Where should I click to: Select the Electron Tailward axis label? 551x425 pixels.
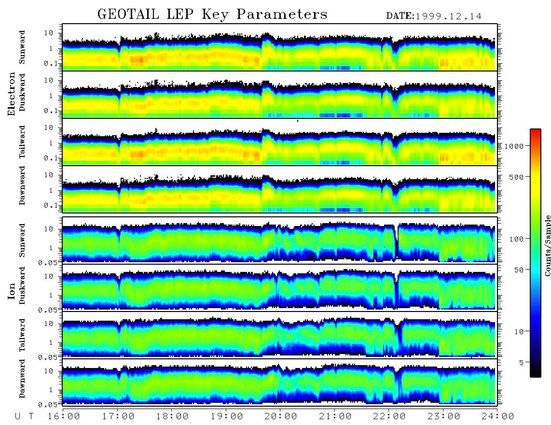click(x=22, y=142)
